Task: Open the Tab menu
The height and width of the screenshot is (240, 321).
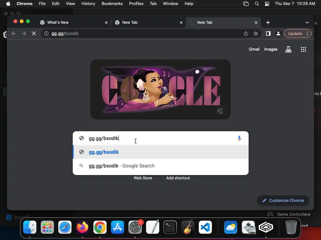Action: (x=153, y=3)
